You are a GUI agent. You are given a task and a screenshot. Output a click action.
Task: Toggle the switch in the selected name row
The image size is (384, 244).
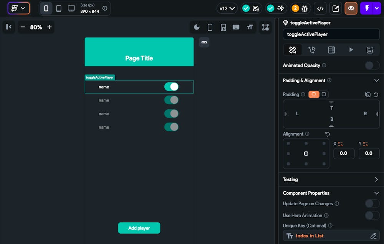[x=171, y=87]
